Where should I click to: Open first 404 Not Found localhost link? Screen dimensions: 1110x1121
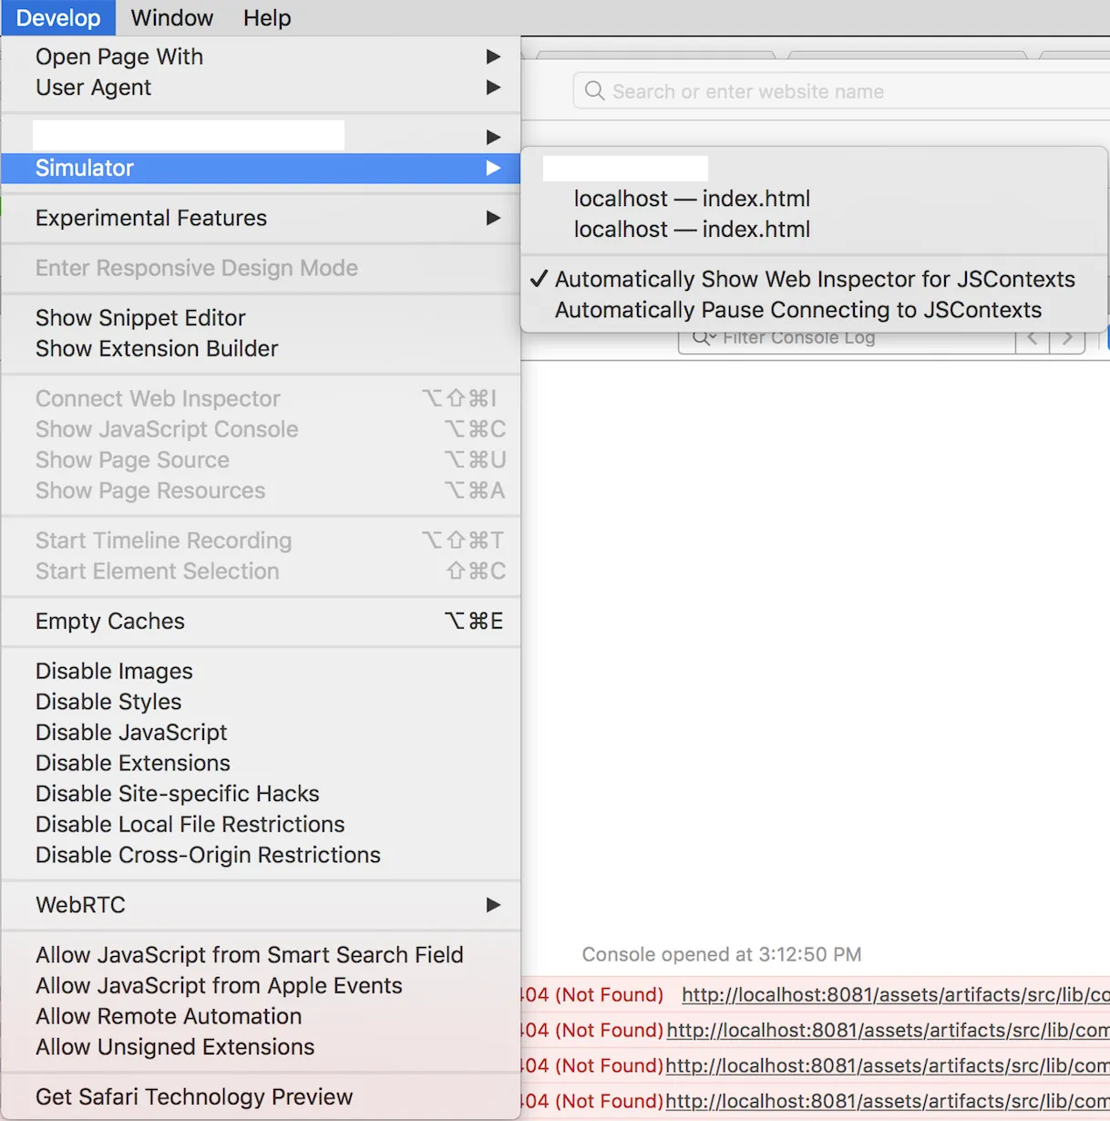[896, 995]
